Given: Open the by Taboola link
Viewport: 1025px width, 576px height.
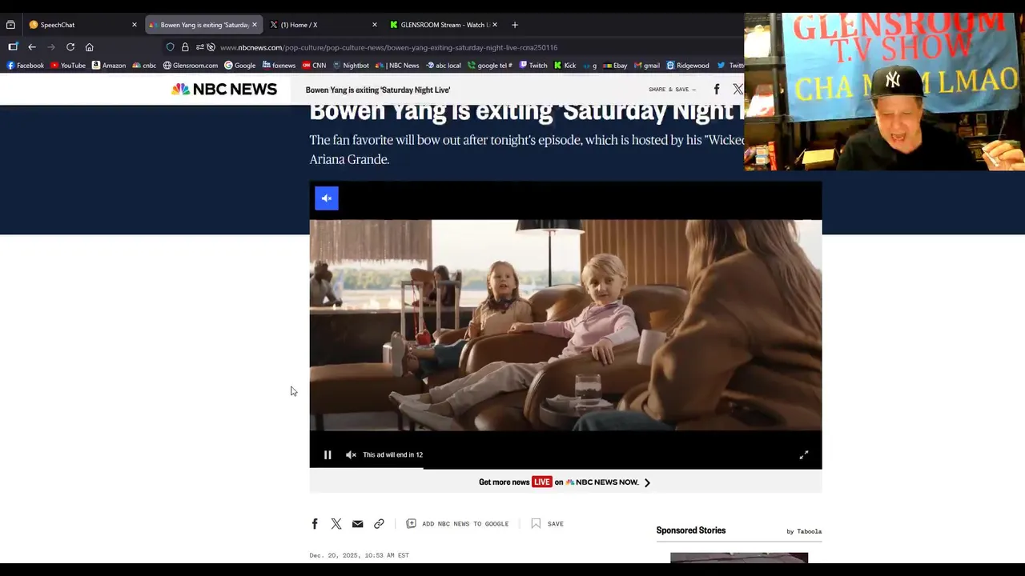Looking at the screenshot, I should coord(804,531).
